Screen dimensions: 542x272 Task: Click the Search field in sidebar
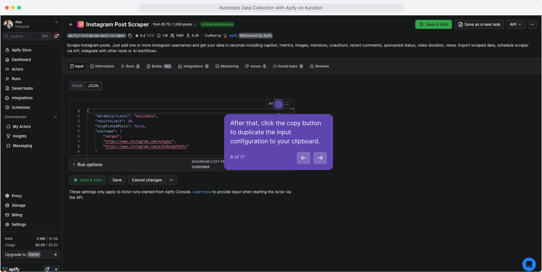pos(27,36)
